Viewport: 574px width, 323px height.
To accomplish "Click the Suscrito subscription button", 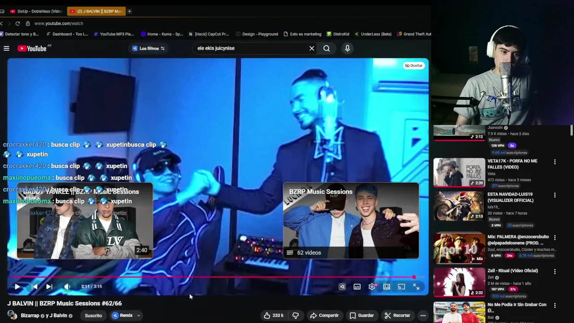I will (93, 315).
